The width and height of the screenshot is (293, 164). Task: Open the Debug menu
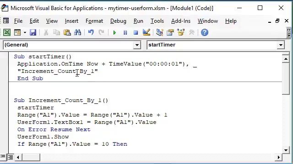118,21
